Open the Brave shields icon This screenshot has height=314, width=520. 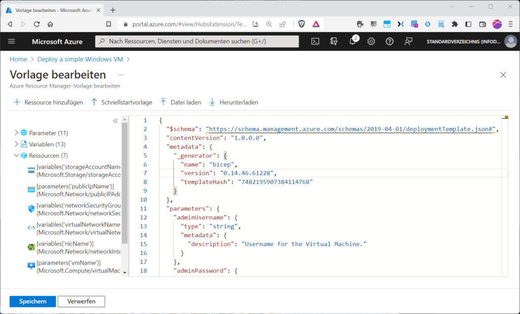coord(302,24)
